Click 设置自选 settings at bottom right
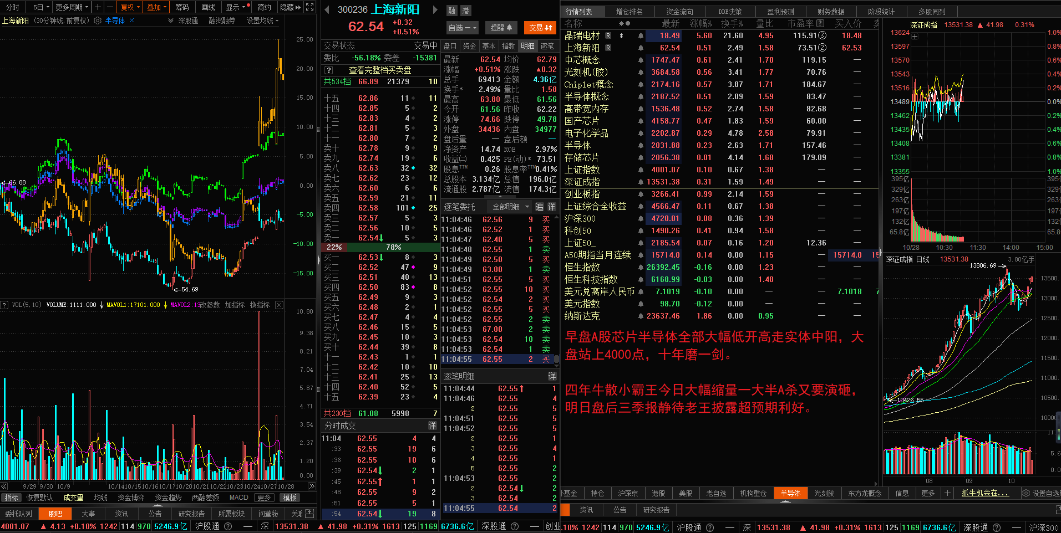The image size is (1061, 533). click(x=1041, y=493)
